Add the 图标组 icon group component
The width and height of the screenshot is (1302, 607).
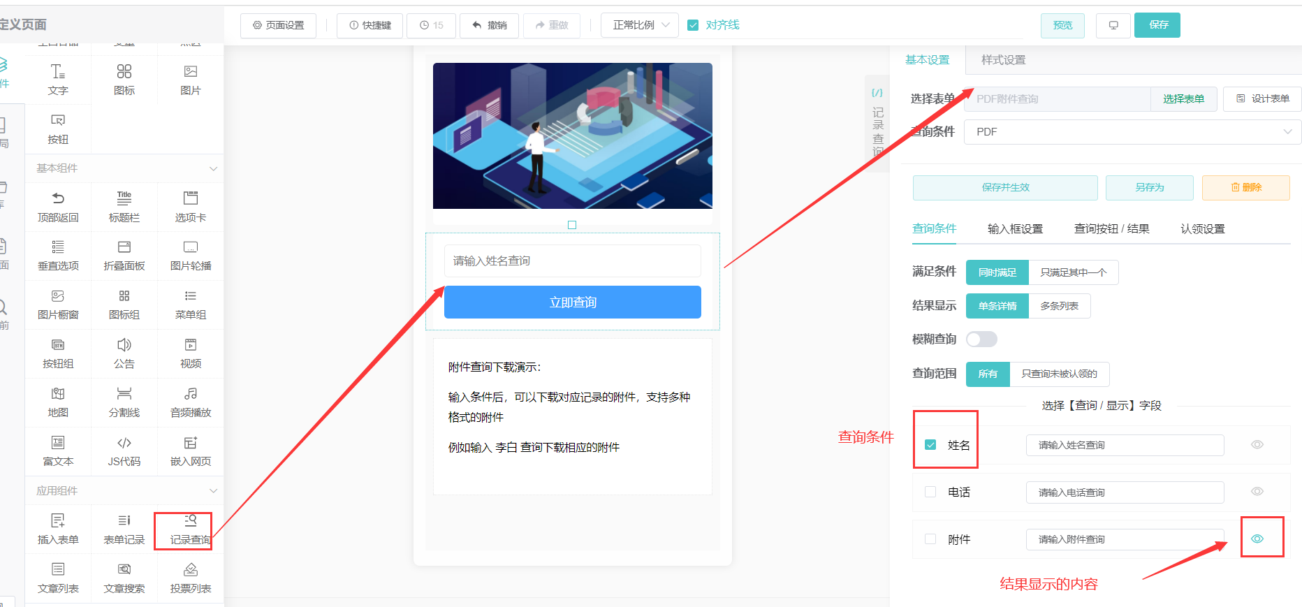coord(124,305)
